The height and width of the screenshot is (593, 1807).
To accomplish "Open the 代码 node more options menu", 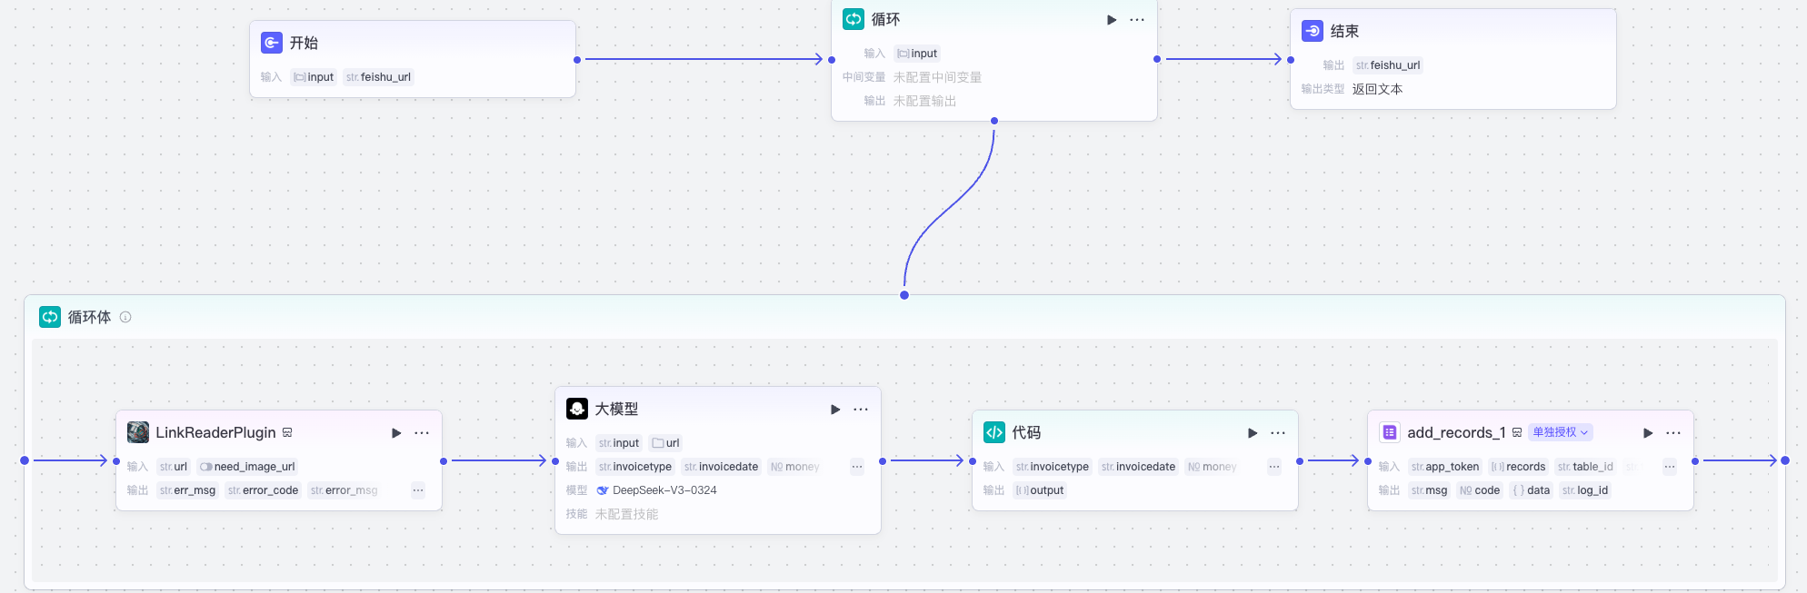I will pos(1278,433).
